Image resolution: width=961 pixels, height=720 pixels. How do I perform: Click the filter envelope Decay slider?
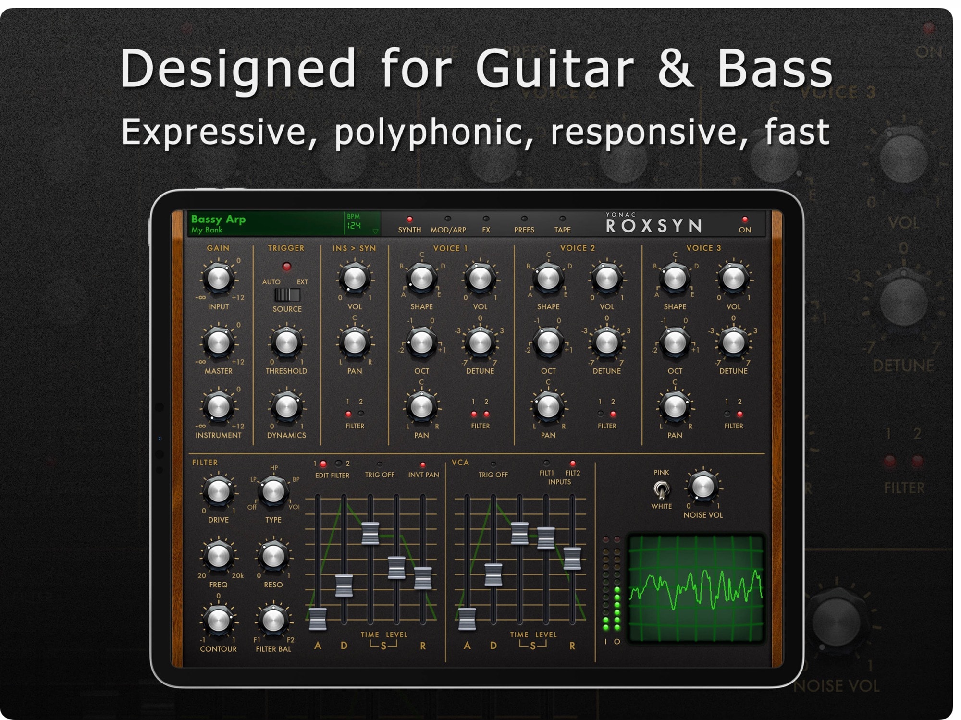tap(344, 586)
